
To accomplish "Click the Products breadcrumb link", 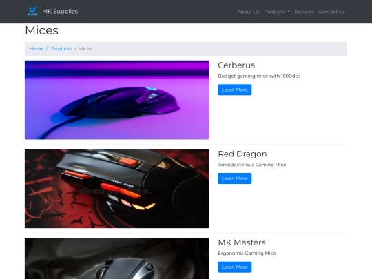I will coord(62,49).
